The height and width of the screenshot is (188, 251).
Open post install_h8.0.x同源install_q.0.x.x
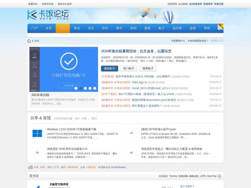(x=151, y=88)
